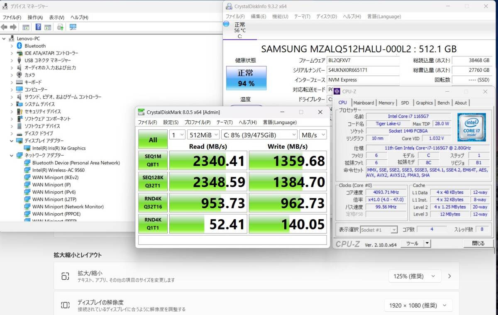Image resolution: width=498 pixels, height=315 pixels.
Task: Collapse the Lenovo-PC root node
Action: pos(4,39)
